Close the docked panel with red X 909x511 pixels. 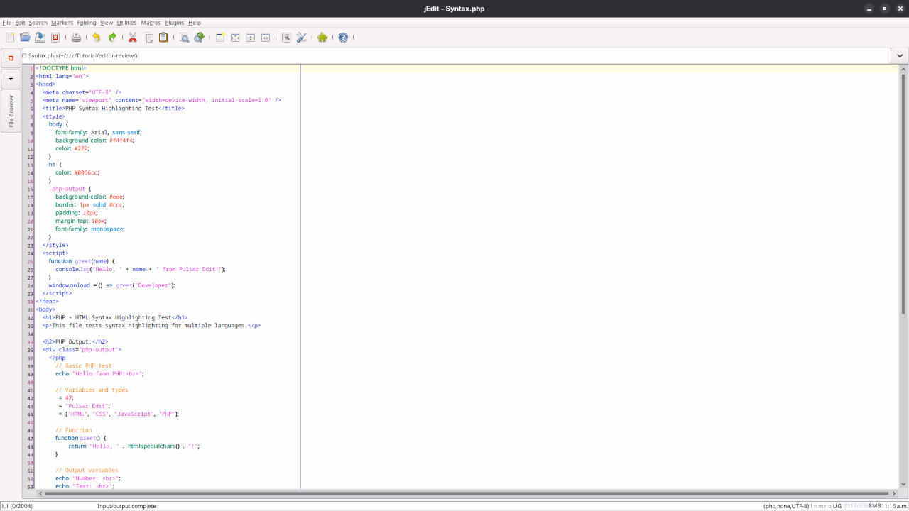click(x=11, y=58)
